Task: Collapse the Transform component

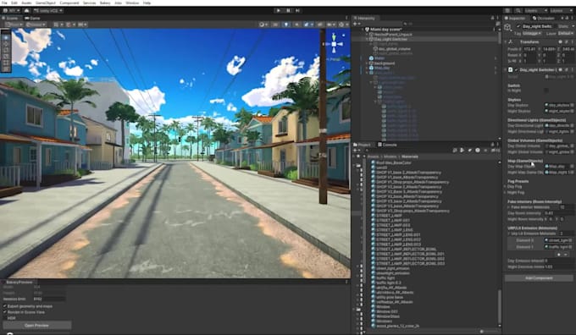Action: point(506,41)
